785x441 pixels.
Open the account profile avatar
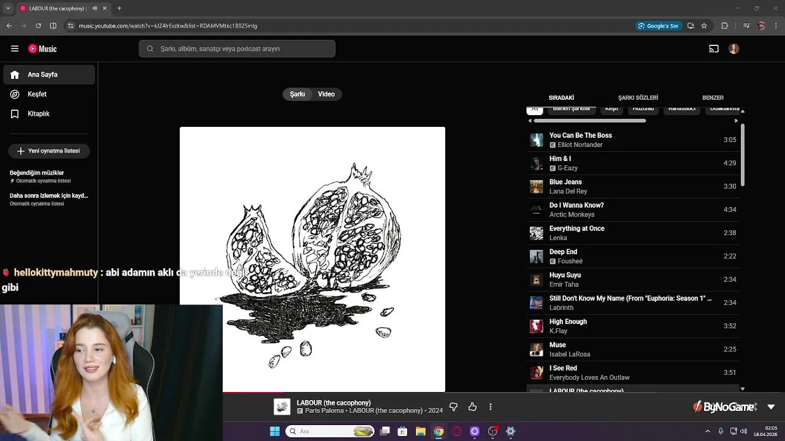coord(733,49)
